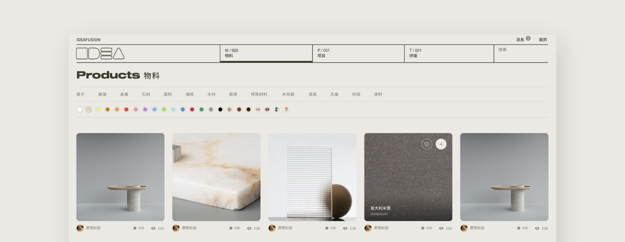The height and width of the screenshot is (242, 625).
Task: Choose the 面料 category
Action: click(168, 94)
